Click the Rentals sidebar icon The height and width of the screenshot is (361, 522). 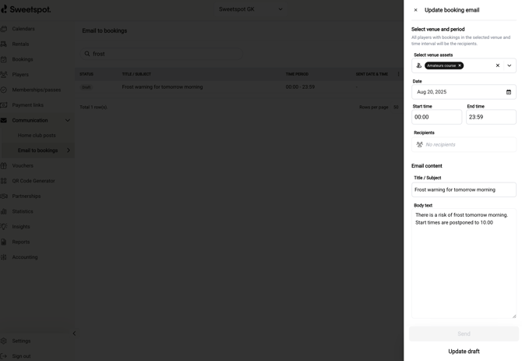[x=4, y=44]
